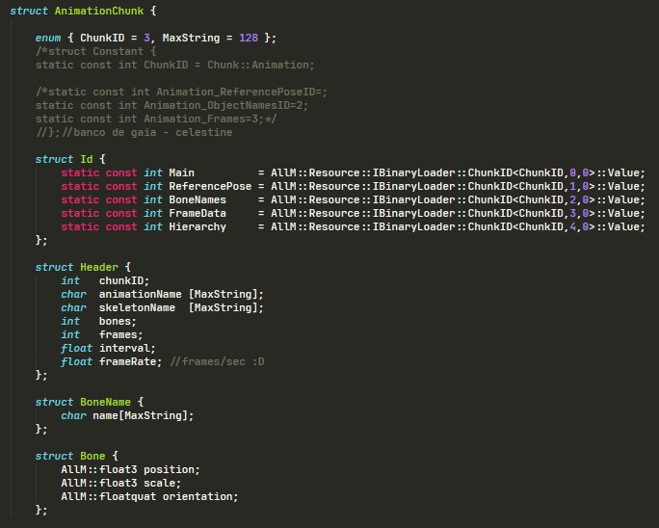This screenshot has height=528, width=659.
Task: Click the 'Hierarchy' constant name
Action: point(198,226)
